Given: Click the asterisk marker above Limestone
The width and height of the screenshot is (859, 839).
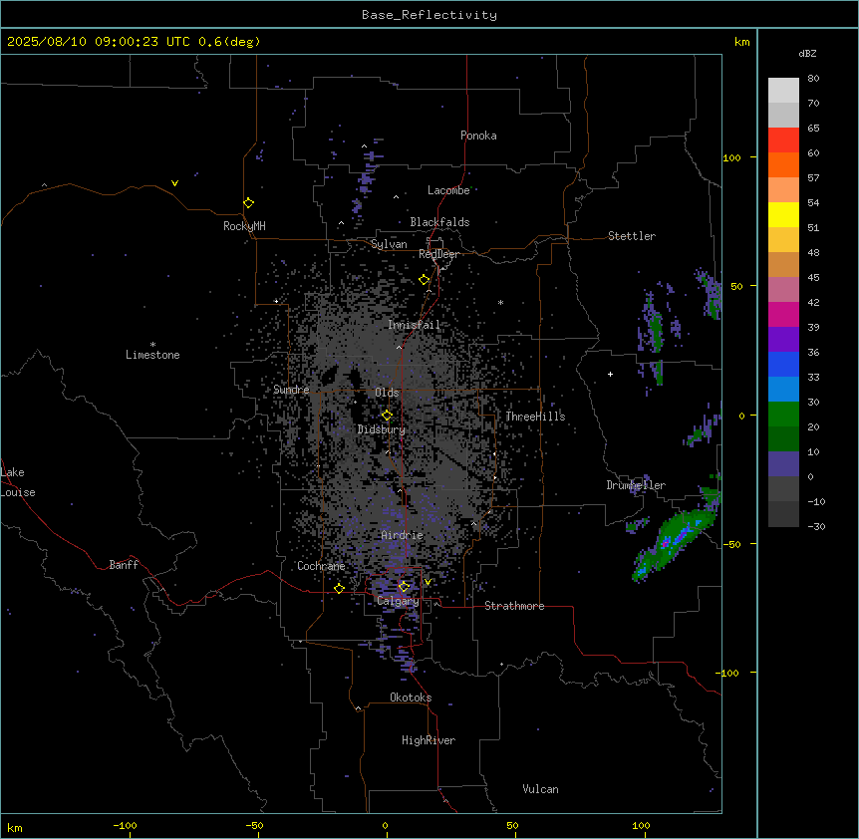Looking at the screenshot, I should (x=152, y=344).
